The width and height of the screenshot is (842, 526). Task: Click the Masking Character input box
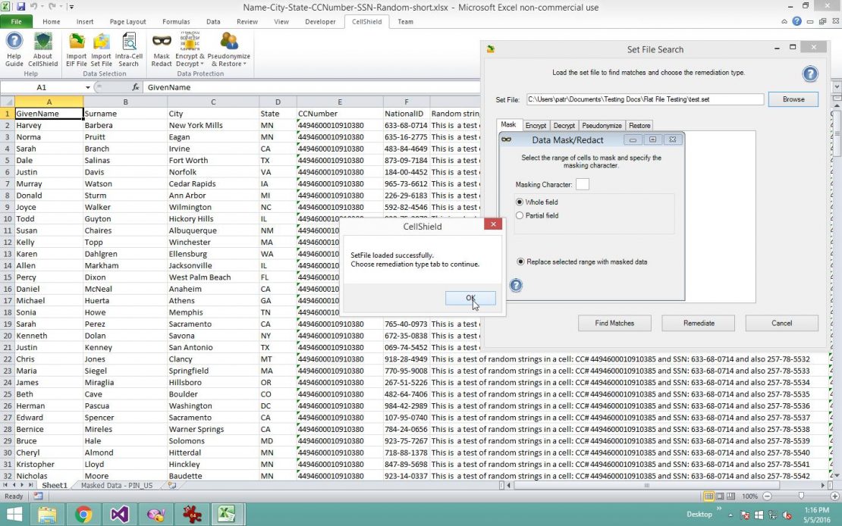pos(582,184)
